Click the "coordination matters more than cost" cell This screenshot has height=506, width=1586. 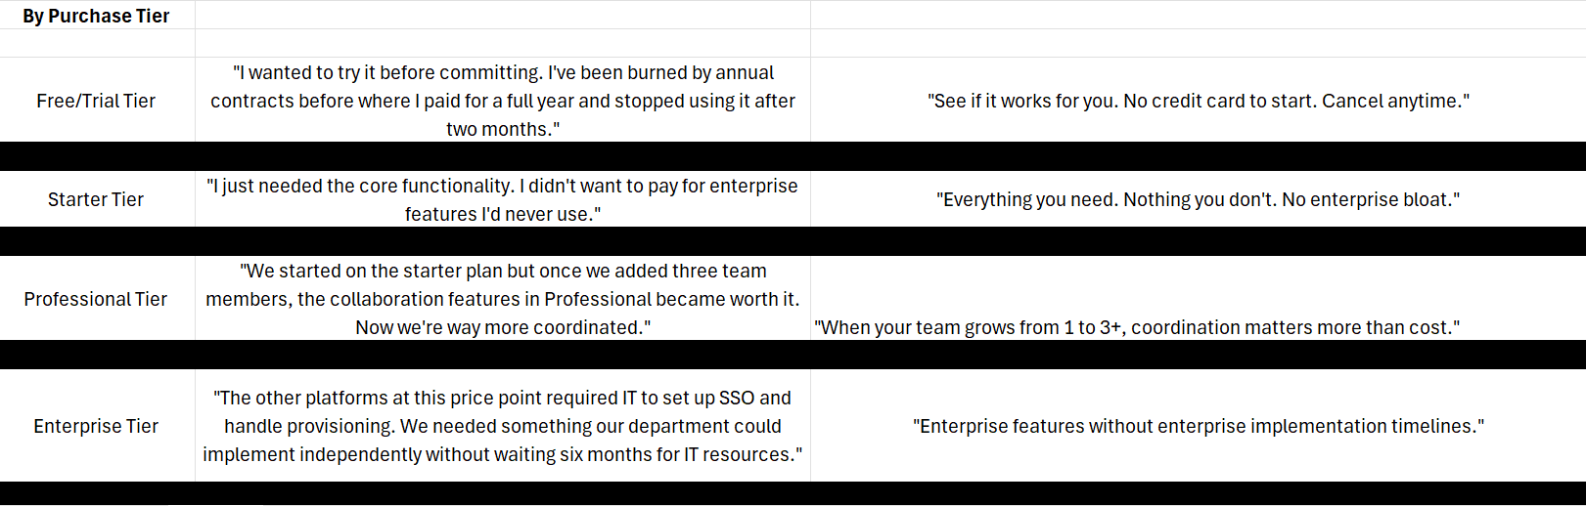(x=1137, y=327)
